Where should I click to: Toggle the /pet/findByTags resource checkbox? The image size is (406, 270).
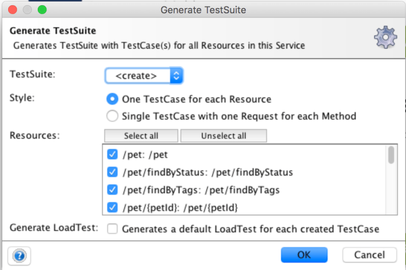113,189
